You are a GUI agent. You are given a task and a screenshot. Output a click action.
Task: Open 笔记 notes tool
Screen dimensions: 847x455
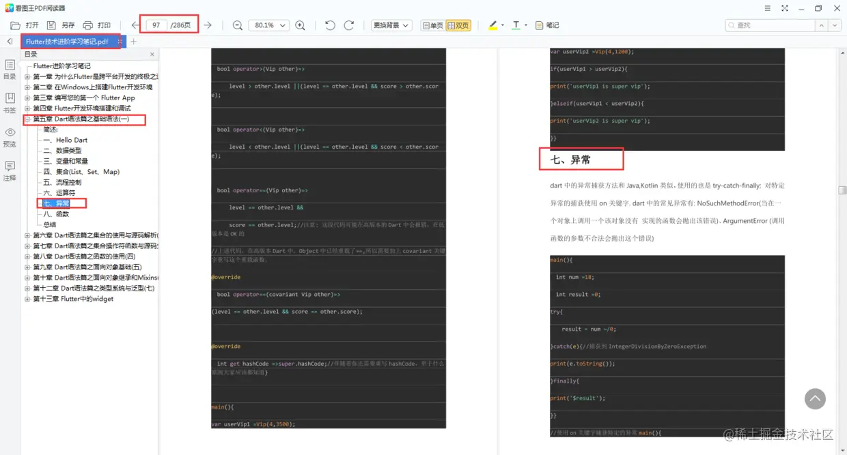[x=547, y=25]
